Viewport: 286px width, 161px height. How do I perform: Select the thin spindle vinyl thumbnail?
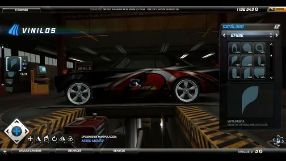pyautogui.click(x=259, y=61)
